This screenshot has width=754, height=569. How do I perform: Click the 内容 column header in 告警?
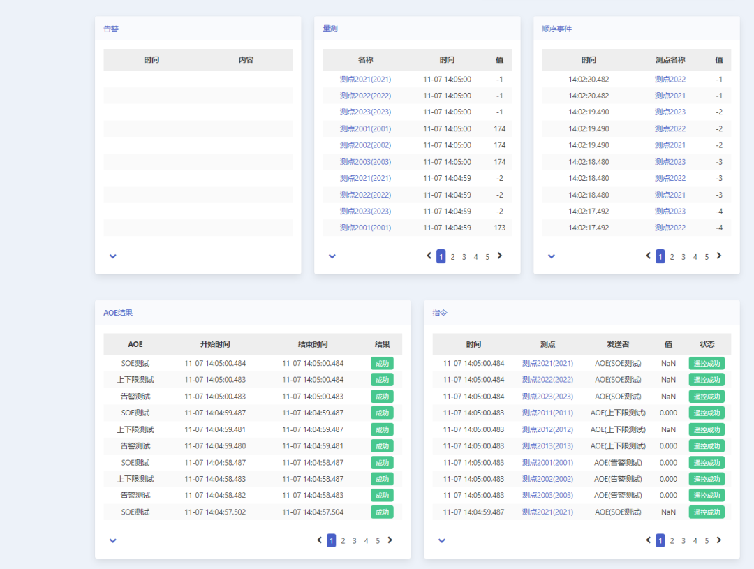[x=246, y=60]
